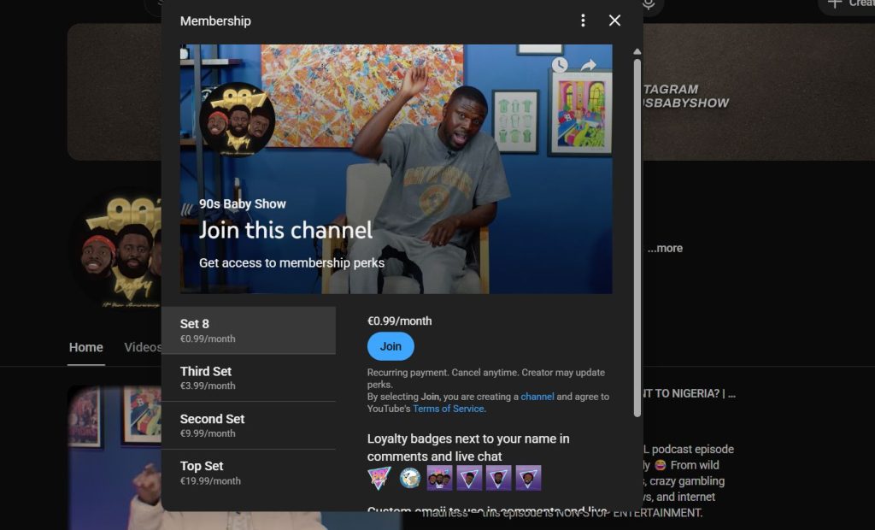The height and width of the screenshot is (530, 875).
Task: Click the fifth loyalty badge
Action: [499, 478]
